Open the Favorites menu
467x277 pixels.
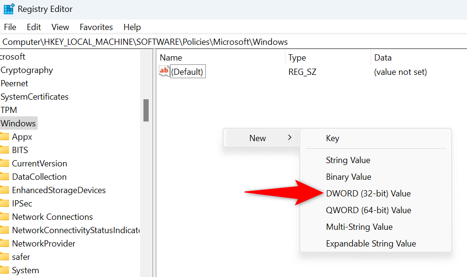(96, 27)
